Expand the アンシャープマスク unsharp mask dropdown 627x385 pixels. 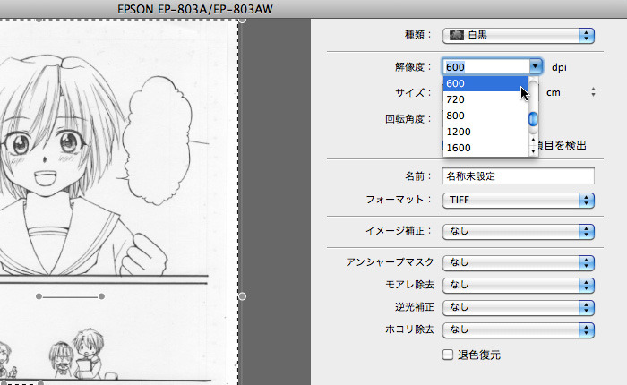(519, 262)
